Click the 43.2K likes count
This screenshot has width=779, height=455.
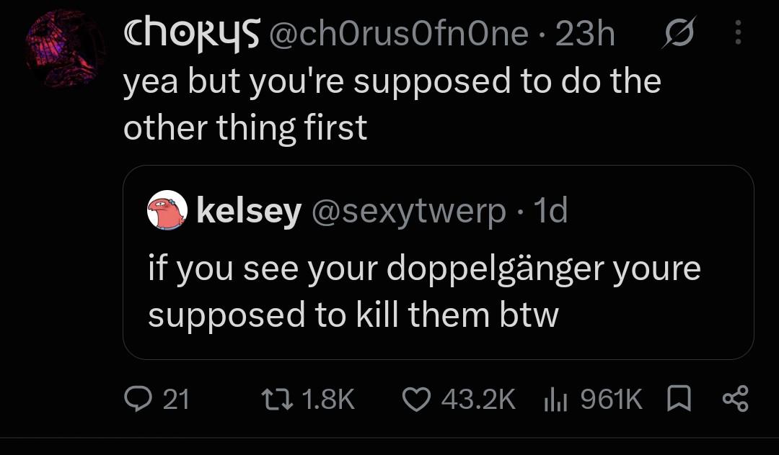coord(478,400)
